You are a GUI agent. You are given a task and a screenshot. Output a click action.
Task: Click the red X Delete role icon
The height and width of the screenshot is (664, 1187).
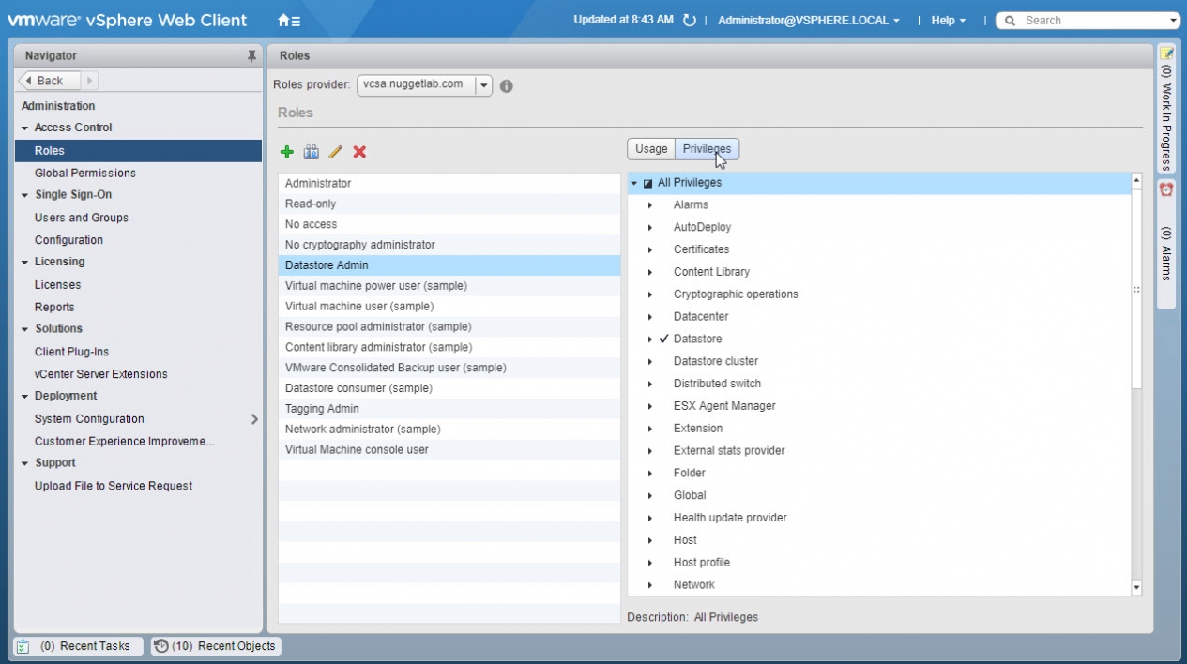pyautogui.click(x=359, y=152)
